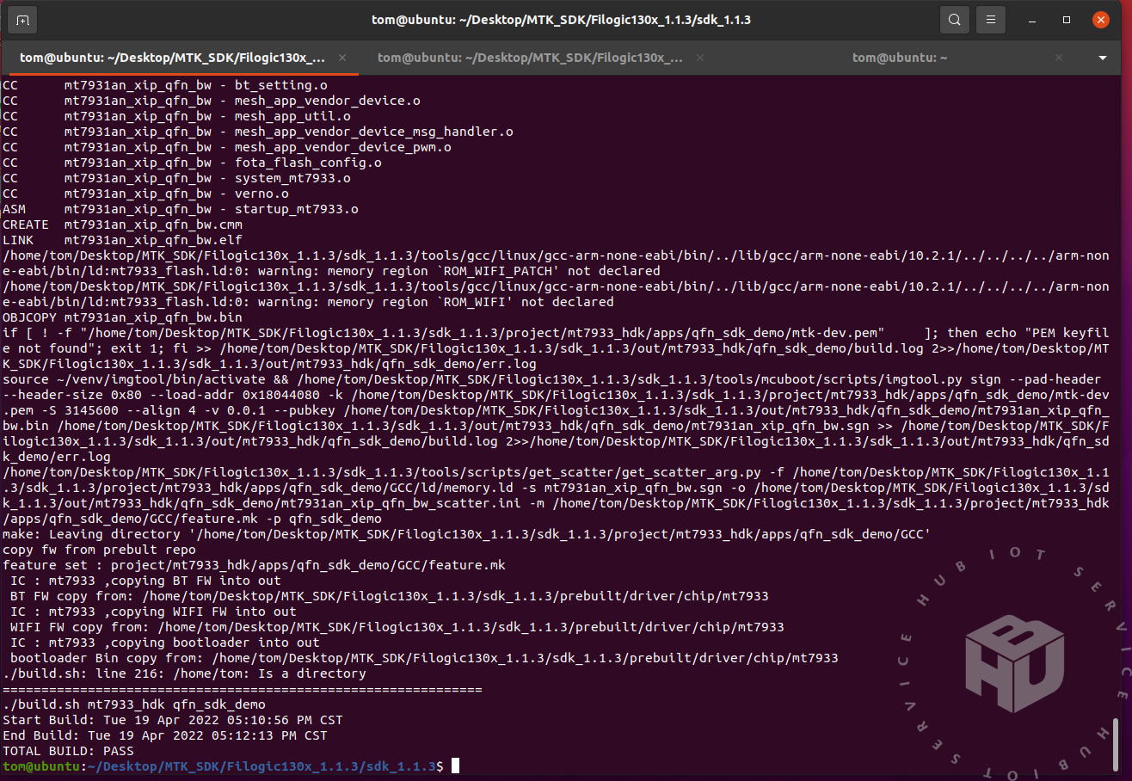Expand the tab list dropdown arrow

1104,58
